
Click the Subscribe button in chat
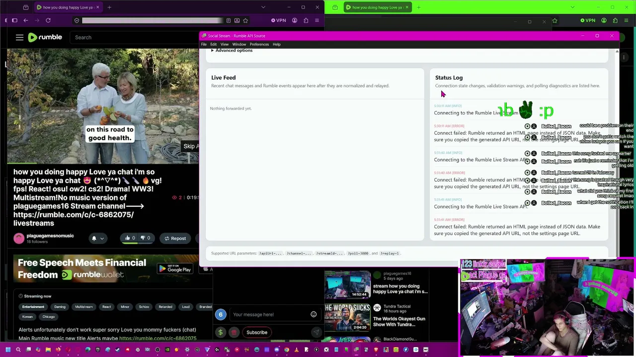pyautogui.click(x=257, y=332)
